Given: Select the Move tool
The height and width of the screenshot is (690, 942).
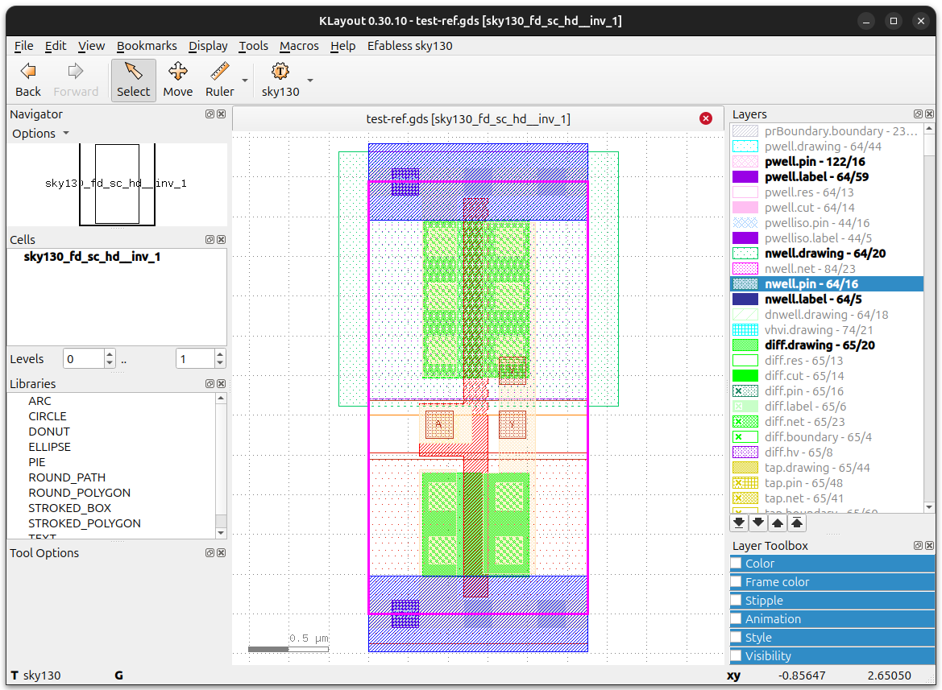Looking at the screenshot, I should point(178,80).
